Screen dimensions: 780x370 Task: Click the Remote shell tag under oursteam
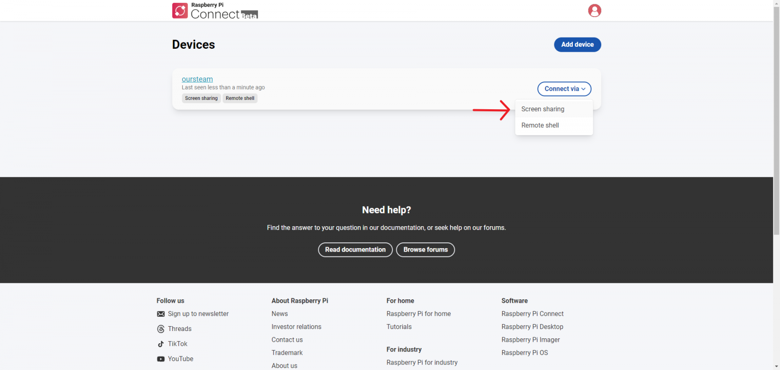click(240, 98)
